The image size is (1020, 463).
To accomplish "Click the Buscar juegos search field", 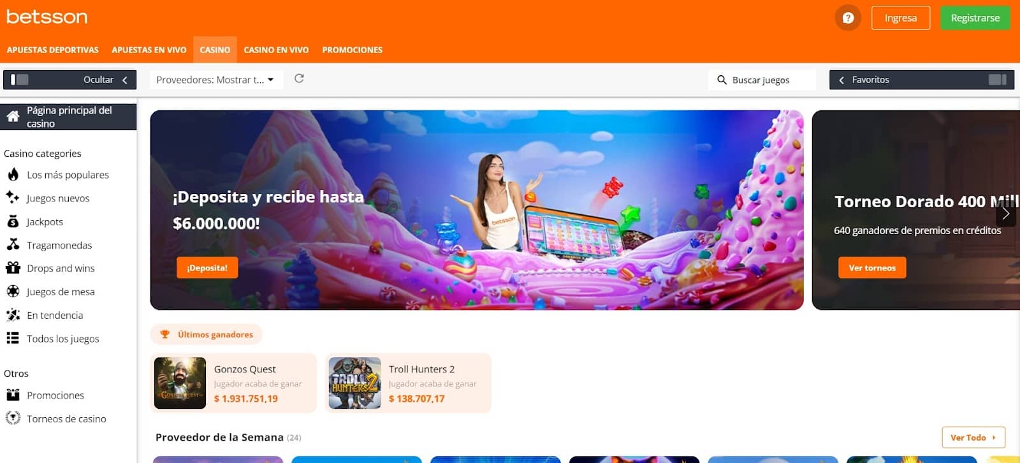I will (x=762, y=80).
